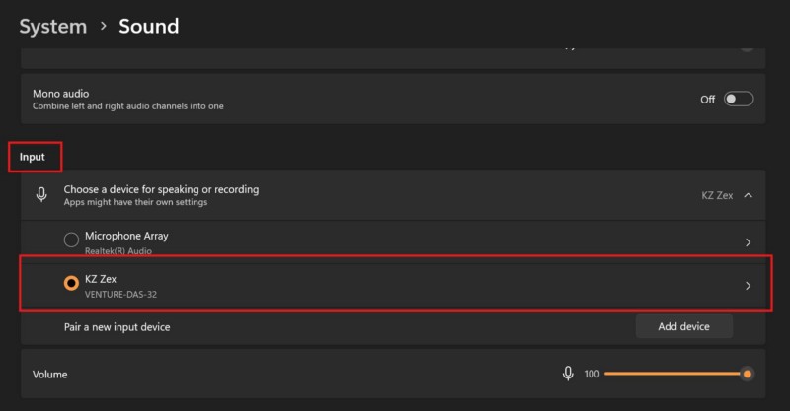This screenshot has height=411, width=790.
Task: Click the Mono audio setting label
Action: pyautogui.click(x=61, y=94)
